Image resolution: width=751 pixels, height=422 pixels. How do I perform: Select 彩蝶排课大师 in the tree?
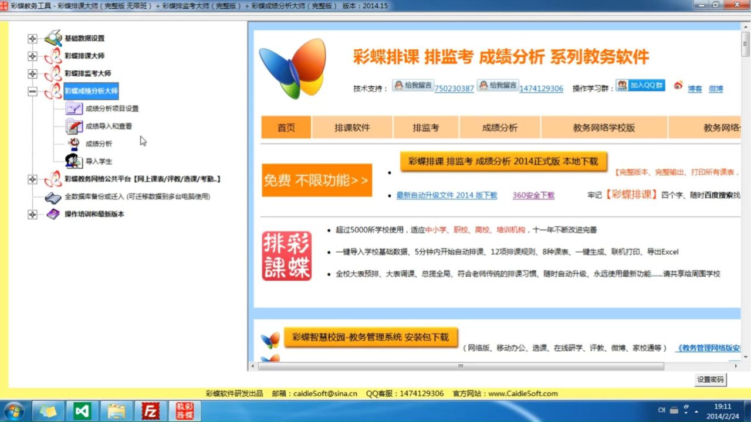tap(84, 56)
